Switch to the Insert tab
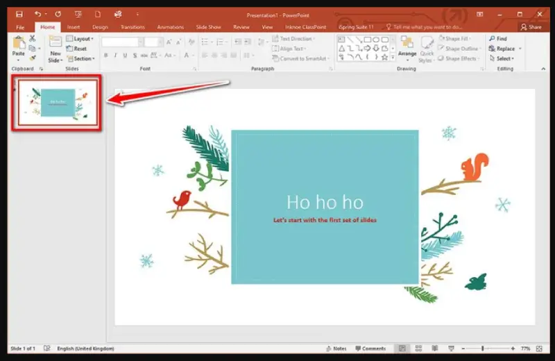The width and height of the screenshot is (555, 361). [74, 27]
